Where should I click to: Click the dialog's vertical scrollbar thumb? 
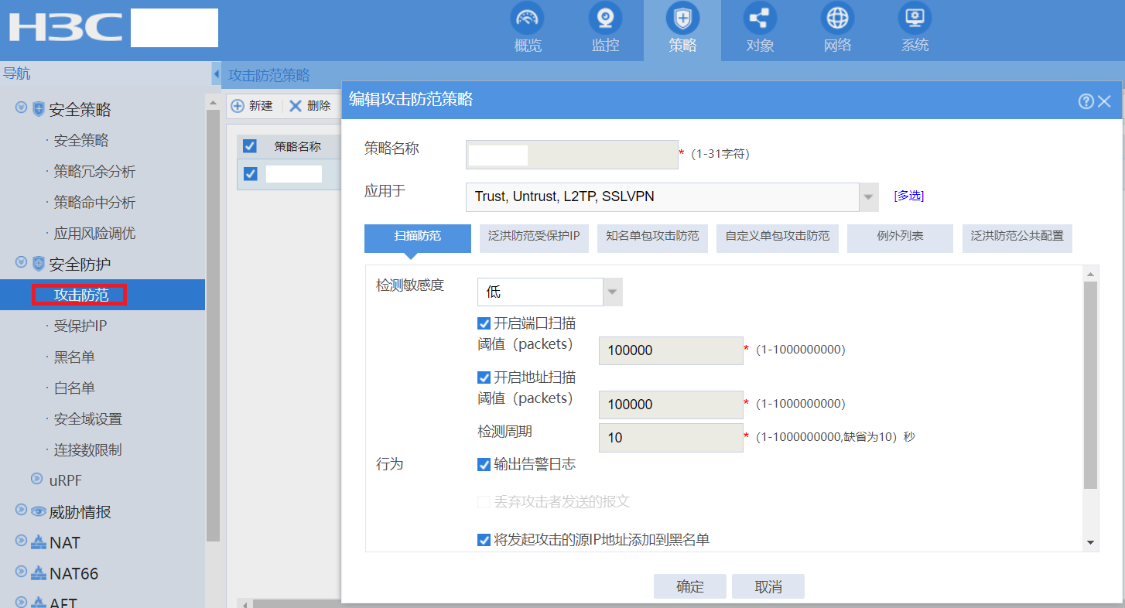pos(1091,385)
